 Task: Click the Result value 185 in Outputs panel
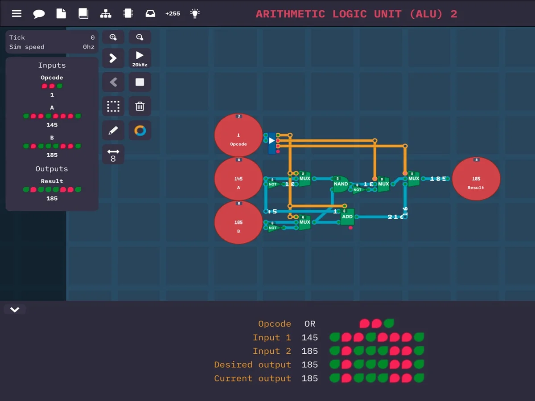pyautogui.click(x=52, y=198)
